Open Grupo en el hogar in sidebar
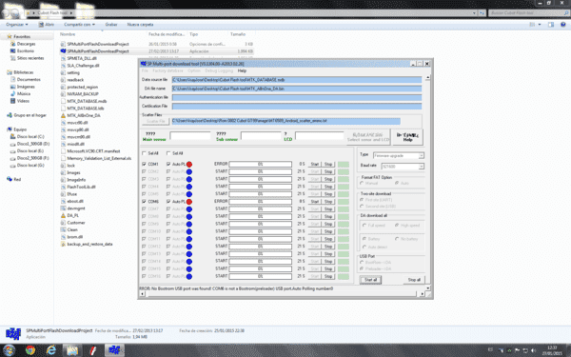Screen dimensions: 571x357 click(x=30, y=115)
